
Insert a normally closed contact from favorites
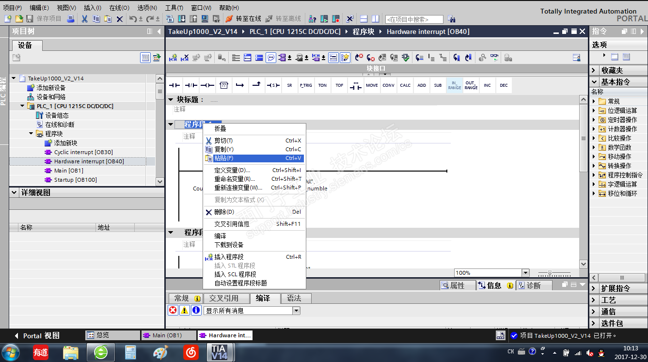coord(191,85)
